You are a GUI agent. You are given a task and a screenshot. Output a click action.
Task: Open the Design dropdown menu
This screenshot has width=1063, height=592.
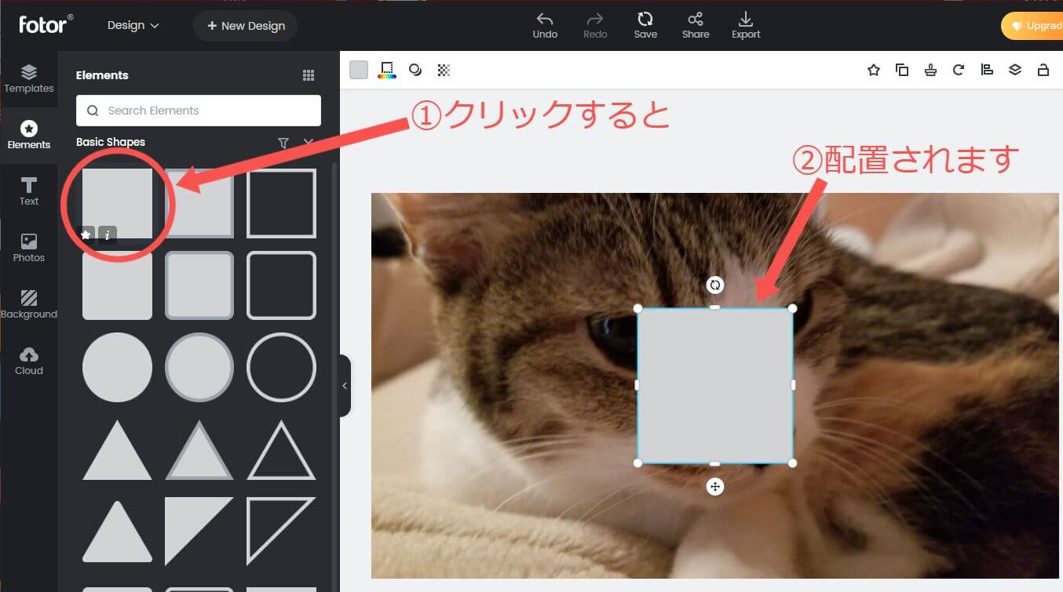[133, 25]
